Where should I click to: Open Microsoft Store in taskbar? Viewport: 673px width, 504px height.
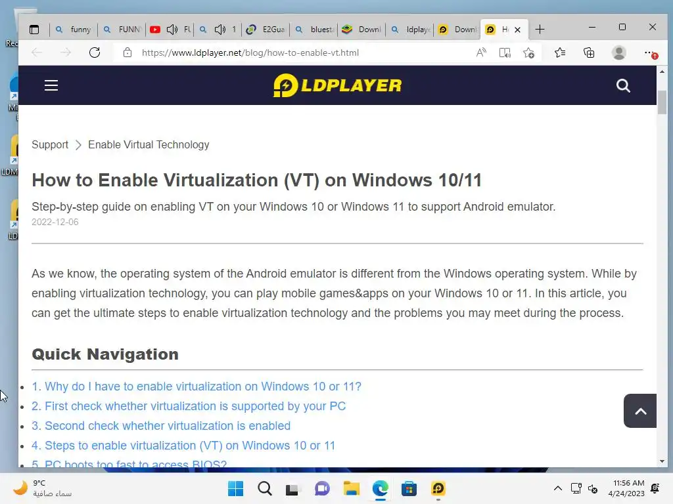click(409, 488)
